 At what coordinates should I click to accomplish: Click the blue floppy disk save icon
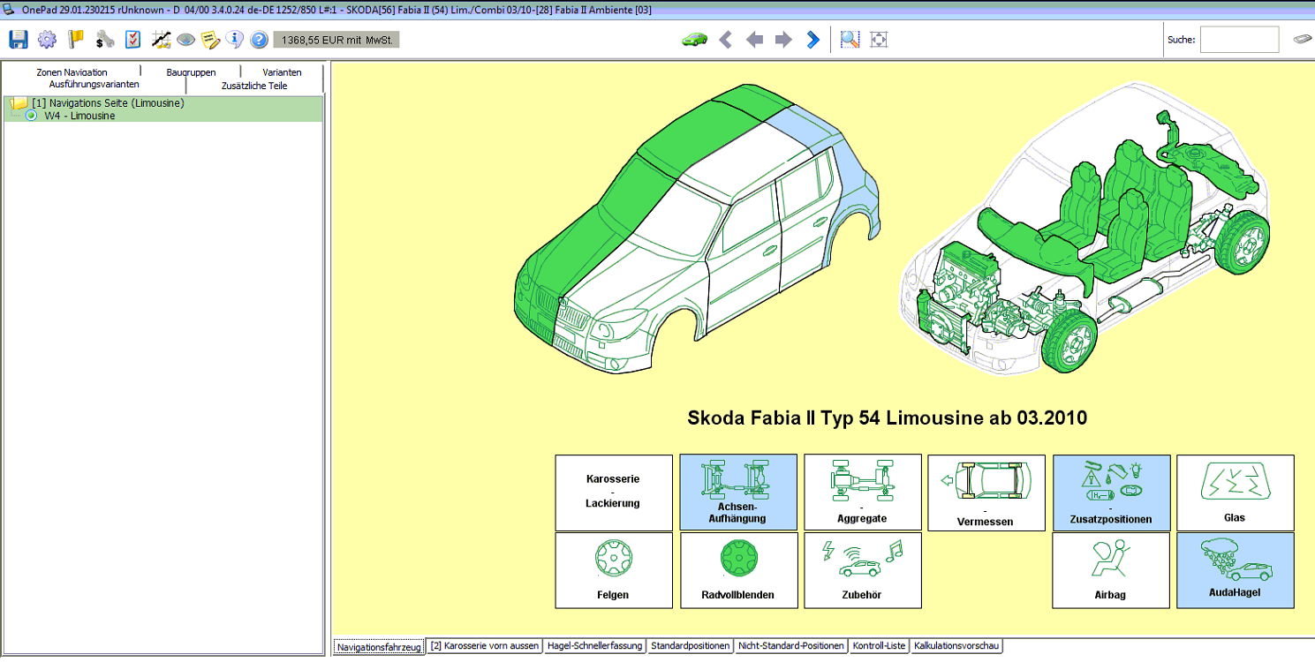[19, 39]
